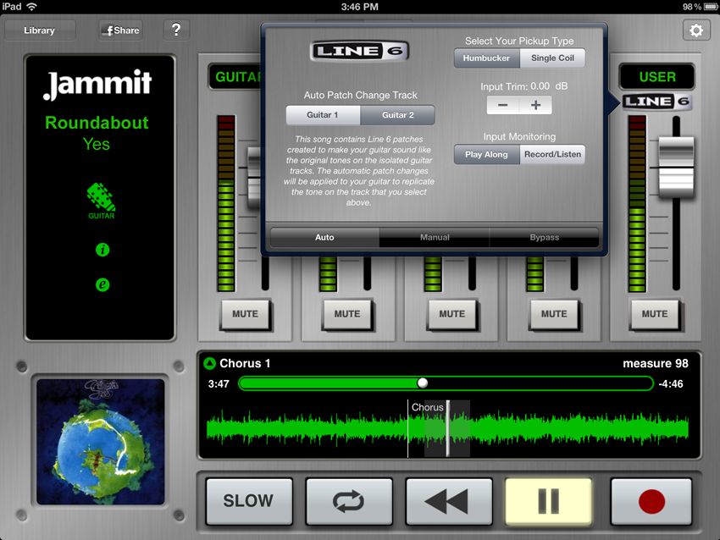Image resolution: width=720 pixels, height=540 pixels.
Task: Tap the 3:46 PM status bar clock
Action: pyautogui.click(x=359, y=7)
